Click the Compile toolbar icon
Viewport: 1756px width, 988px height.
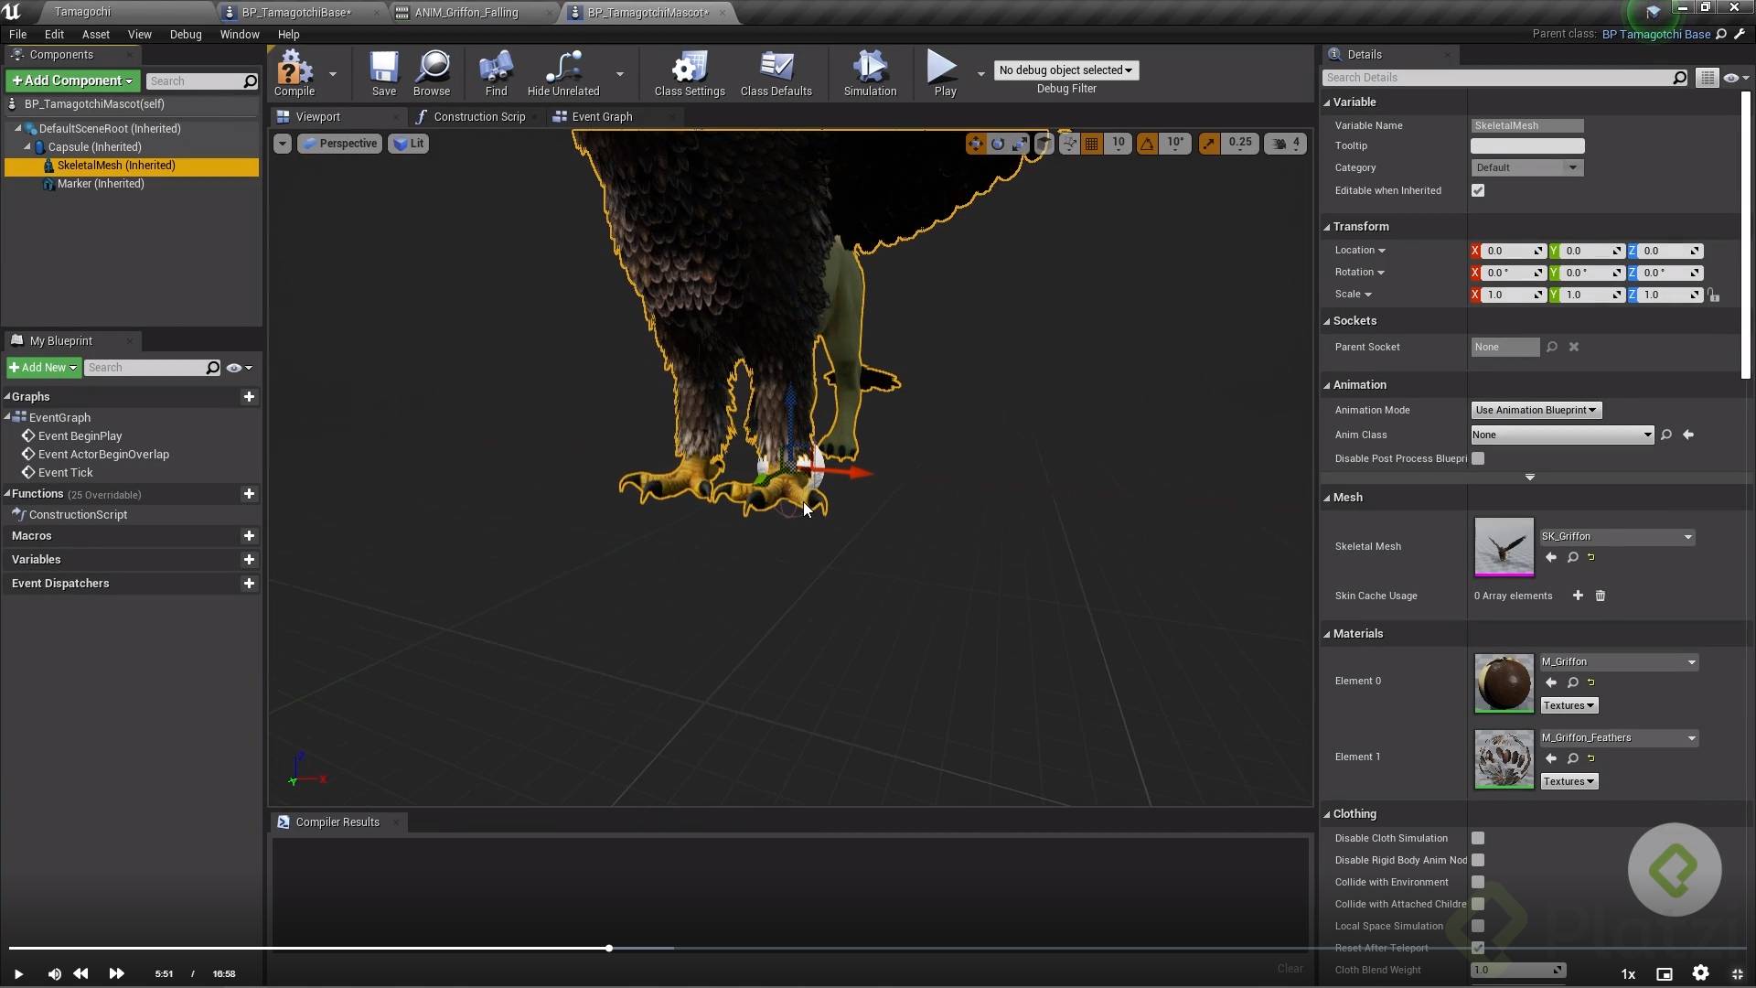pyautogui.click(x=294, y=72)
